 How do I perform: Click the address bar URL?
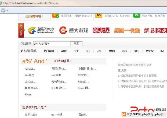[31, 3]
